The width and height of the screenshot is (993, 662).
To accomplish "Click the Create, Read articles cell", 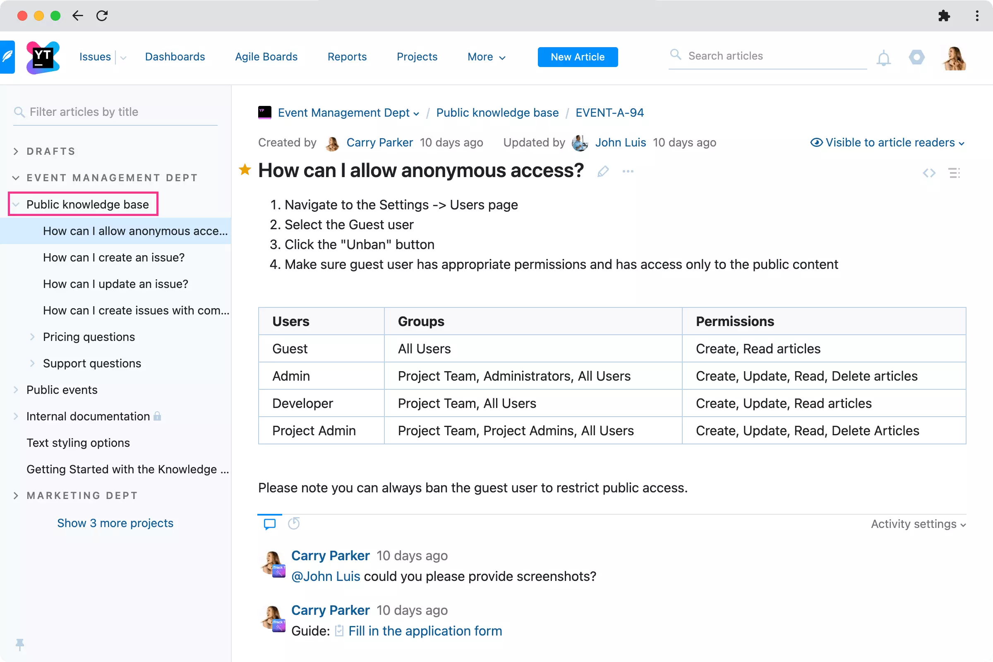I will (824, 348).
